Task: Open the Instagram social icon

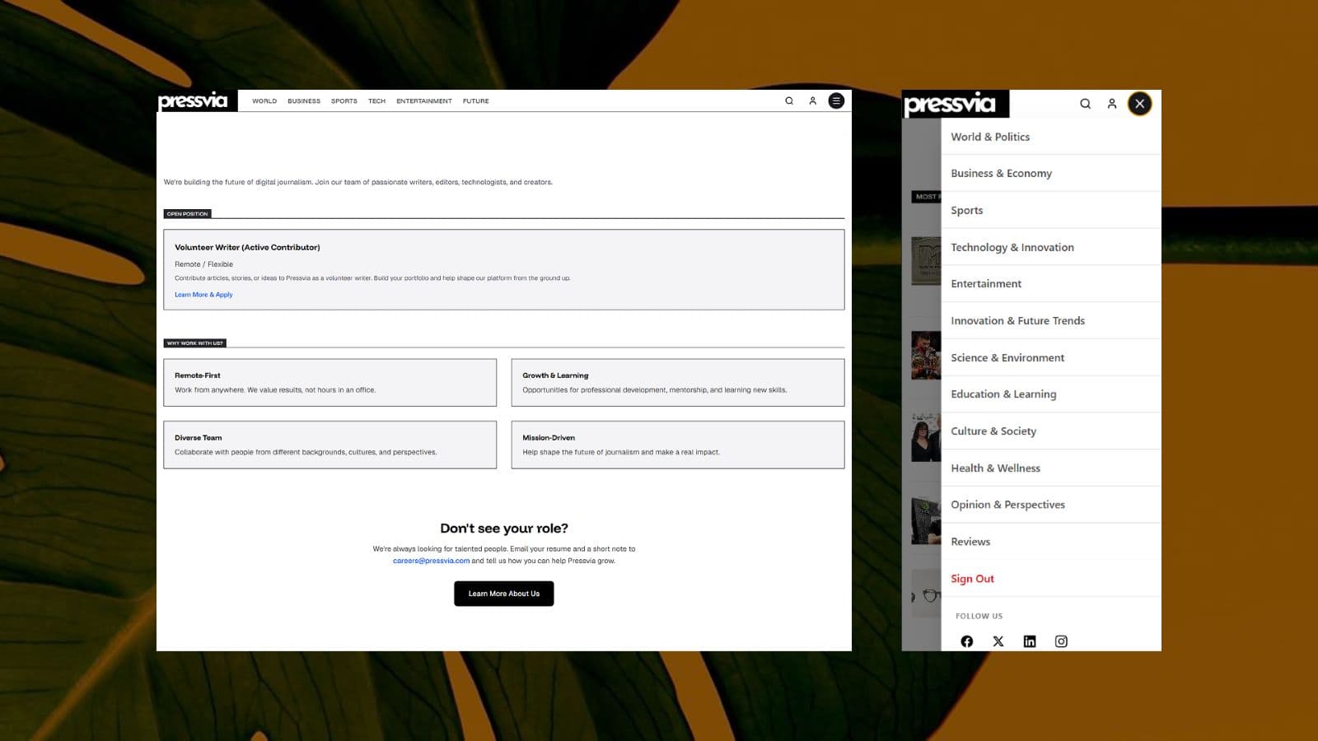Action: [1061, 641]
